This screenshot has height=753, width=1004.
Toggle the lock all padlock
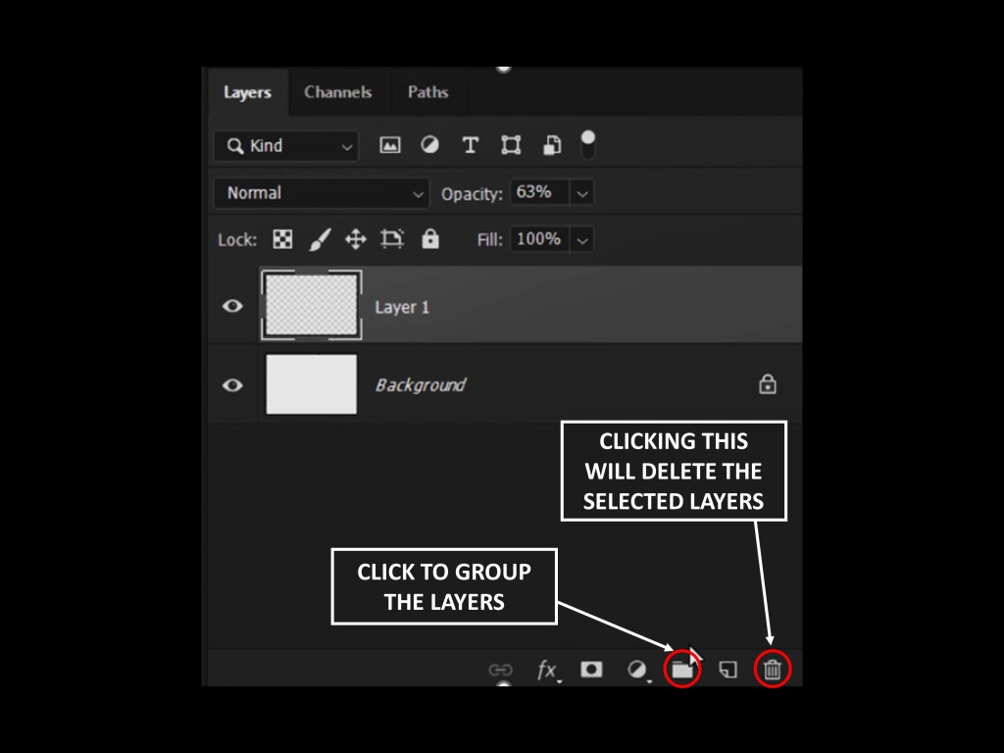(429, 239)
